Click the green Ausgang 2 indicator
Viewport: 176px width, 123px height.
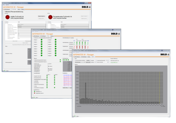55,44
